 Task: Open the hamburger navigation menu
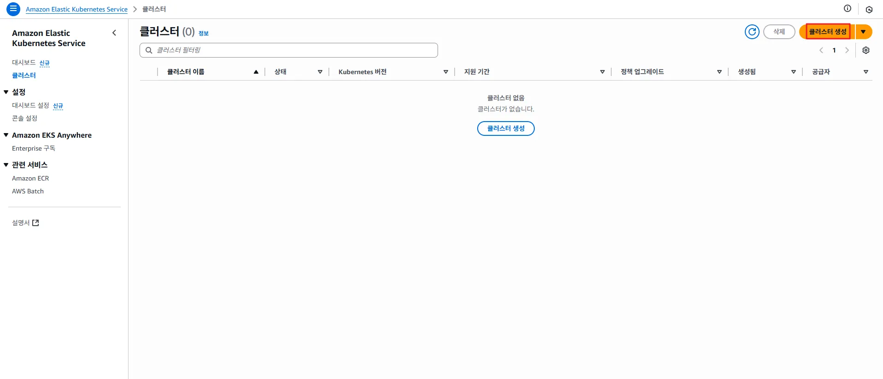13,9
